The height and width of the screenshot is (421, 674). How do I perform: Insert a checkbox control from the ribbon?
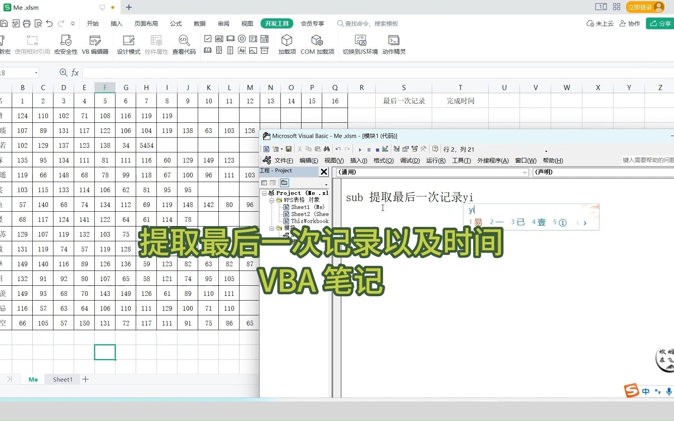[x=208, y=39]
